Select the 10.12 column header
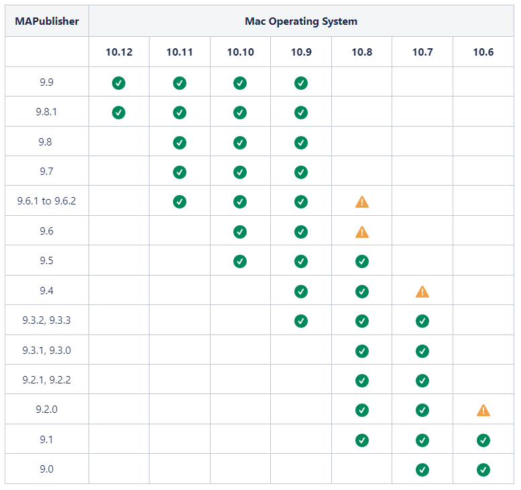The width and height of the screenshot is (521, 490). tap(119, 52)
